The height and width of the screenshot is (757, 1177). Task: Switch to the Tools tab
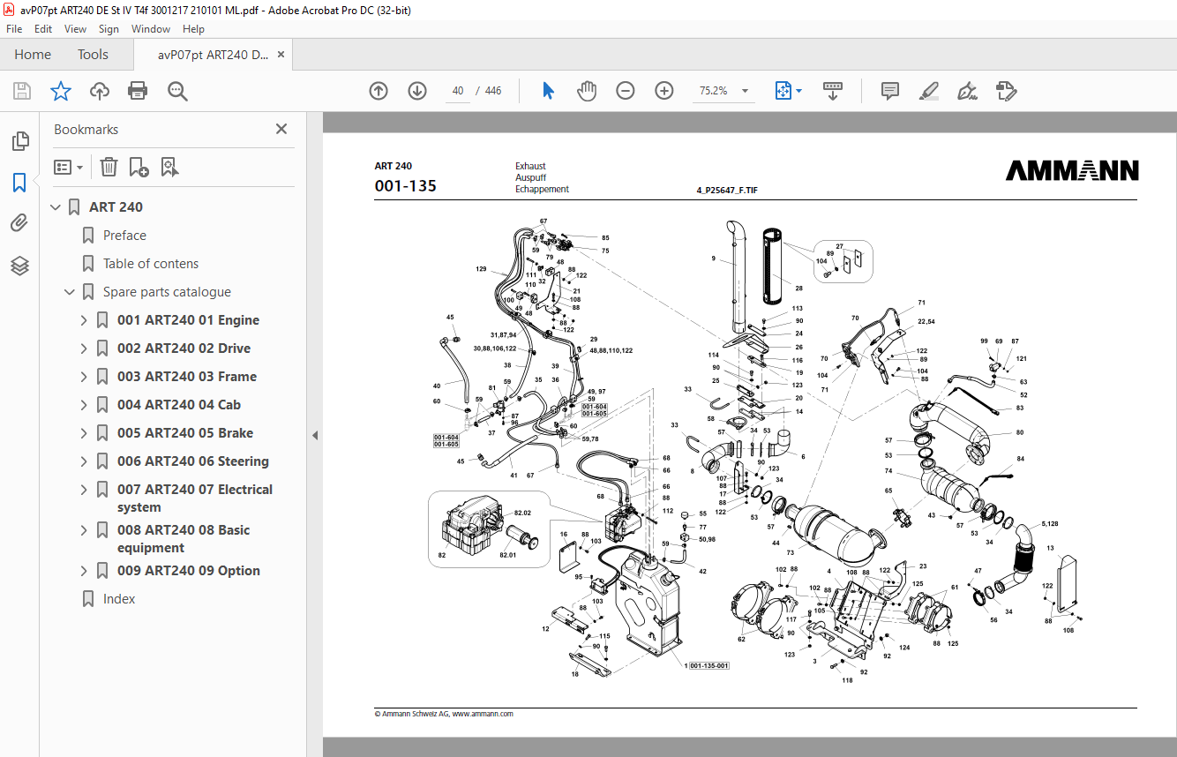93,55
